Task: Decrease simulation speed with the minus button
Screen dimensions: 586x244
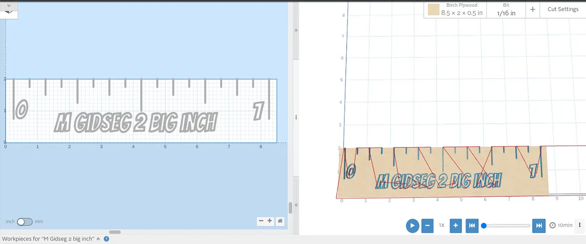Action: tap(427, 225)
